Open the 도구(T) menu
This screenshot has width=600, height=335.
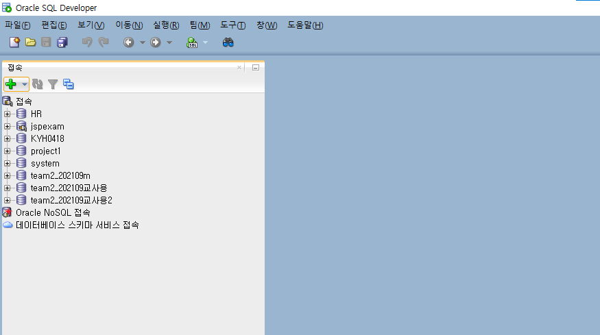point(233,25)
